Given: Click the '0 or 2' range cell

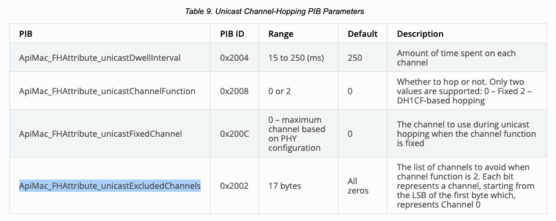Looking at the screenshot, I should [x=279, y=91].
